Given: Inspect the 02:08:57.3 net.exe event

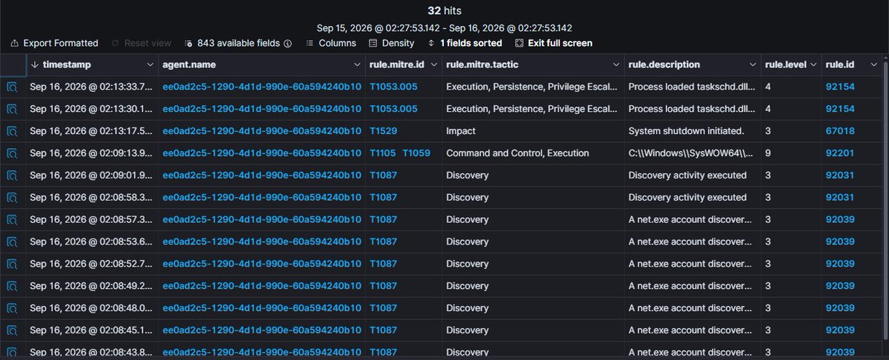Looking at the screenshot, I should coord(13,219).
